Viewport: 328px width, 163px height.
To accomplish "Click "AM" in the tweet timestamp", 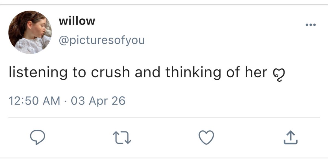I will pyautogui.click(x=52, y=101).
